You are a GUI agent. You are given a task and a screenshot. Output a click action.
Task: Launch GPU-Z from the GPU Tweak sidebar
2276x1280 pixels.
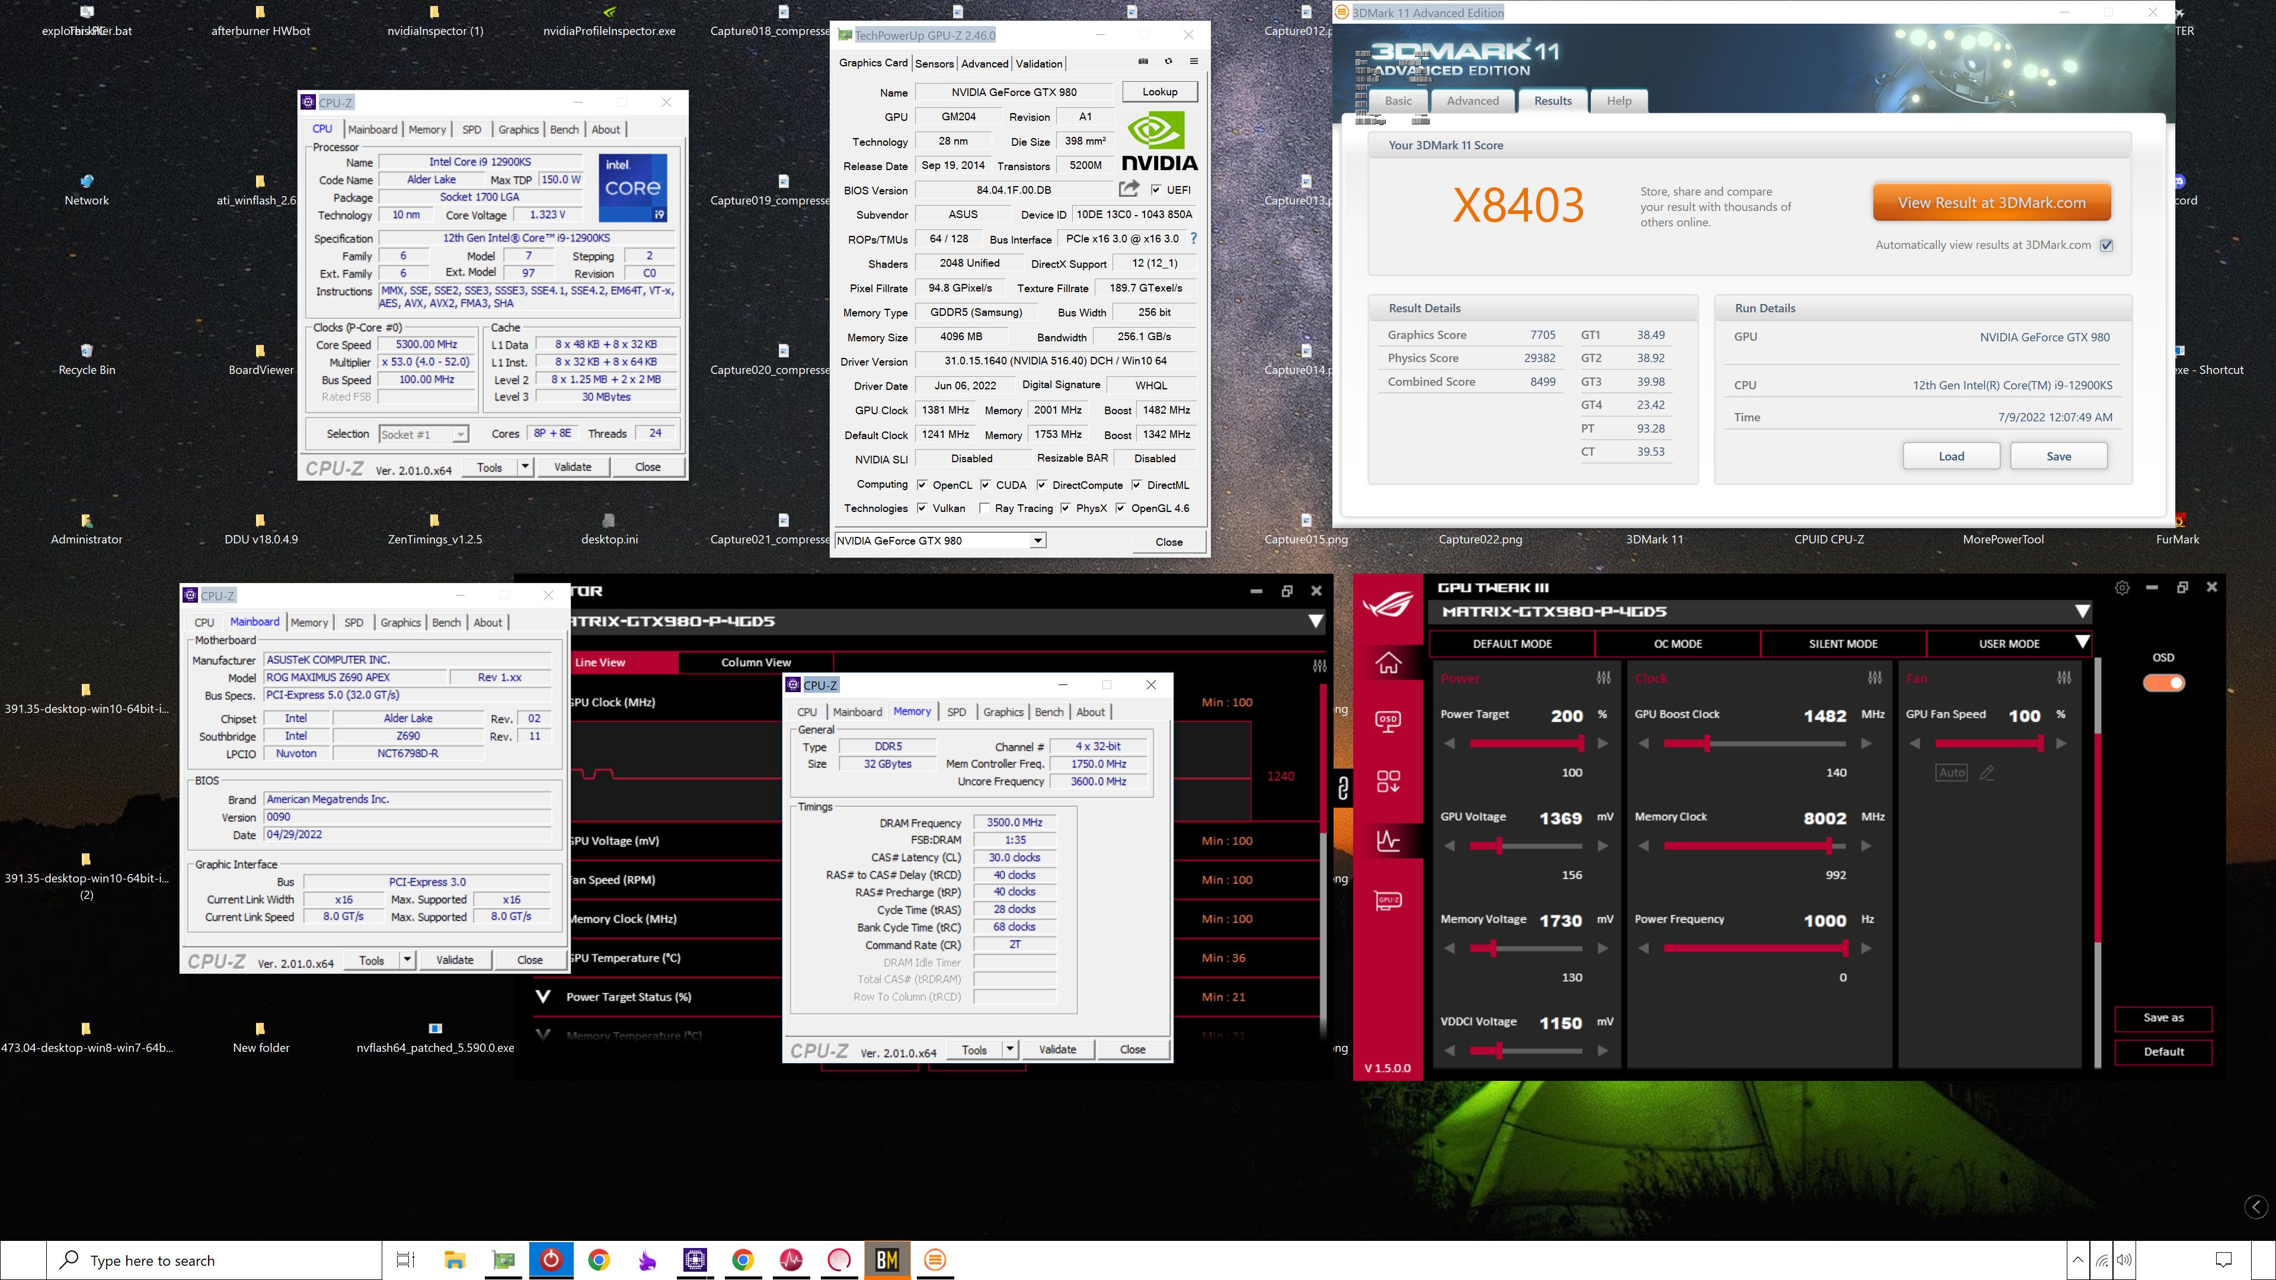pos(1388,900)
